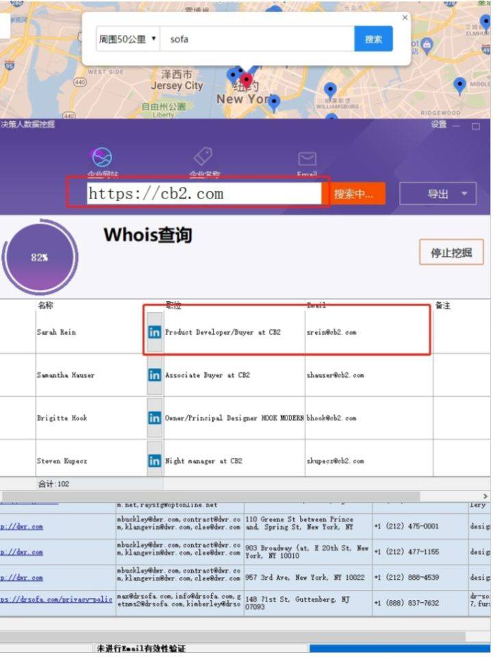The width and height of the screenshot is (493, 657).
Task: Click the horizontal scrollbar right arrow
Action: [485, 495]
